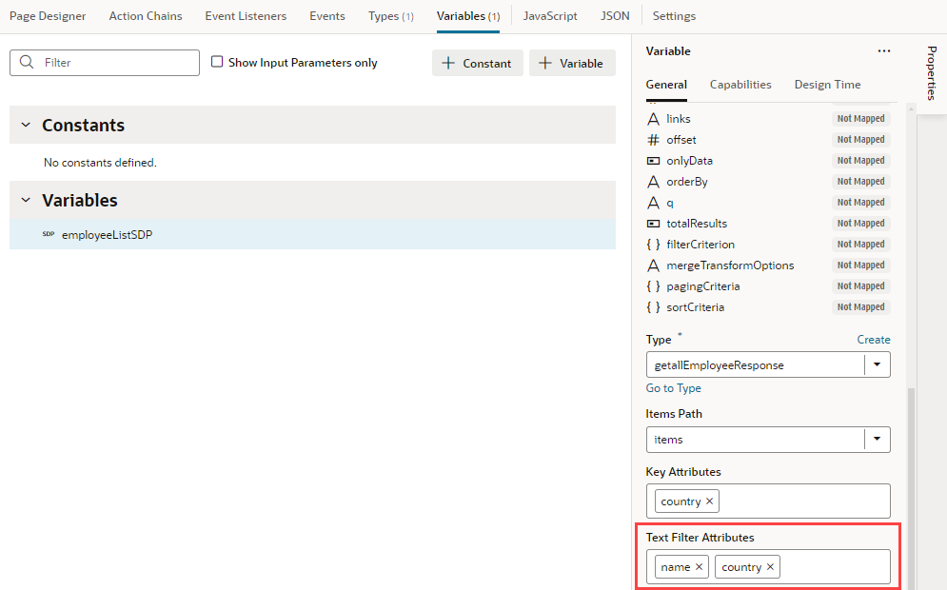Select the employeeListSDP variable row
Viewport: 947px width, 590px height.
click(312, 234)
